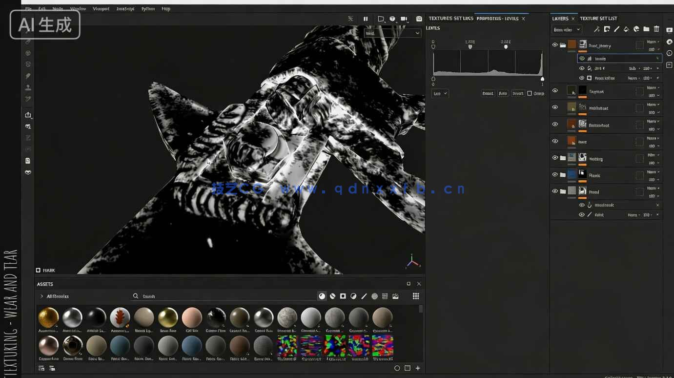Toggle visibility of the top folder layer

click(554, 45)
